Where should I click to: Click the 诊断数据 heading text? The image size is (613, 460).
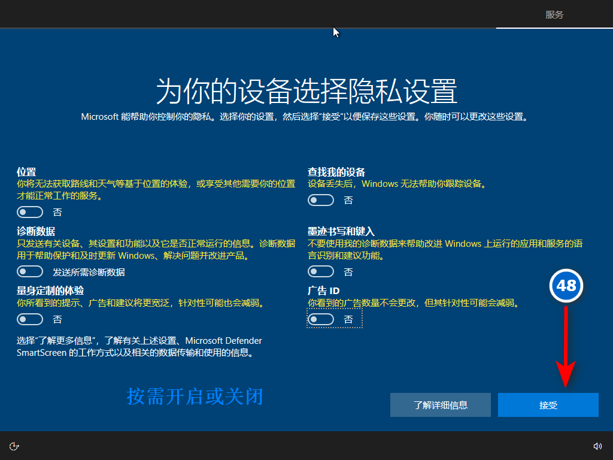35,231
